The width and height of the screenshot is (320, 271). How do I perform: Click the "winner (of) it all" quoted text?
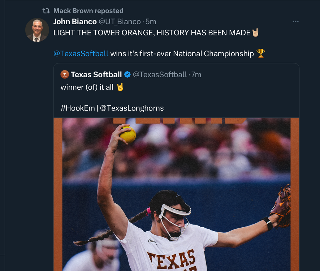point(87,87)
